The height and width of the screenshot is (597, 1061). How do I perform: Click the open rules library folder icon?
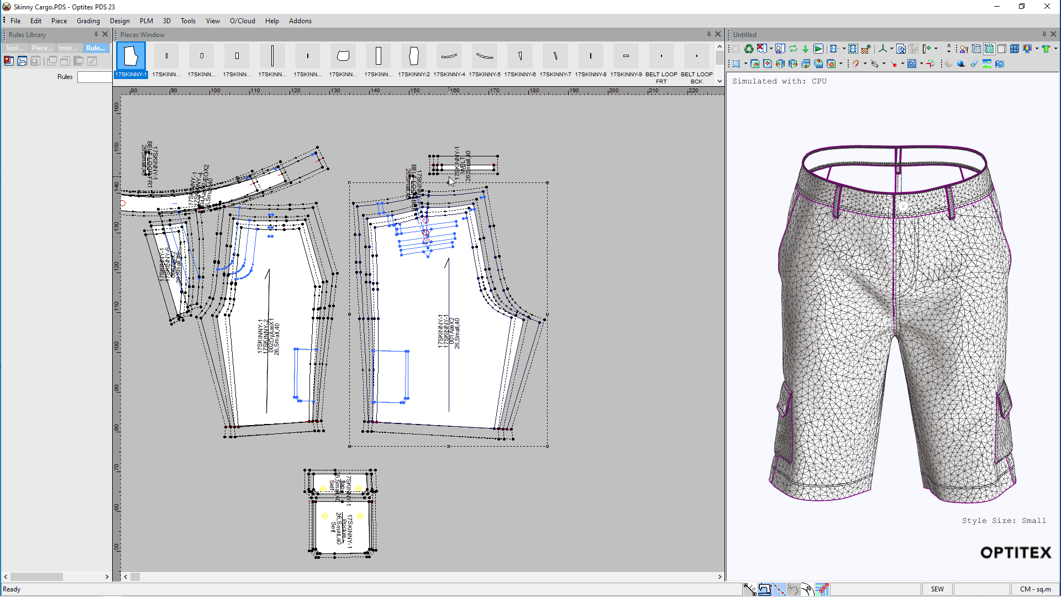pos(22,61)
